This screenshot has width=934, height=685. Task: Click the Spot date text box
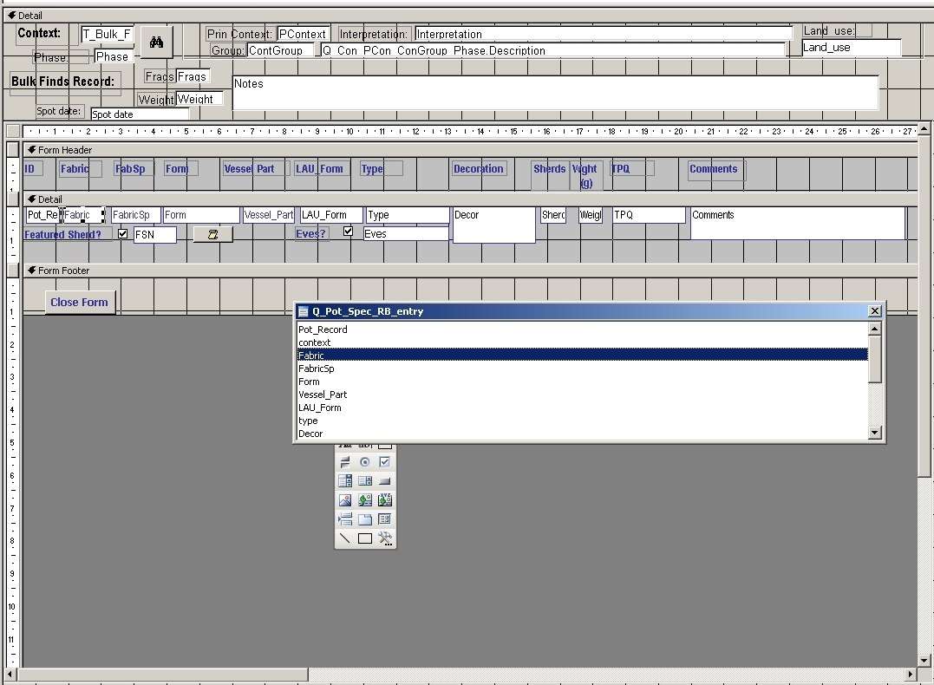[140, 114]
